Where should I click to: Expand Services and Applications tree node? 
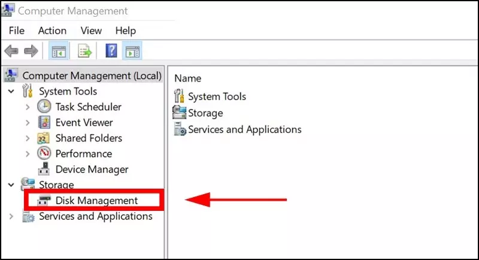pyautogui.click(x=11, y=216)
